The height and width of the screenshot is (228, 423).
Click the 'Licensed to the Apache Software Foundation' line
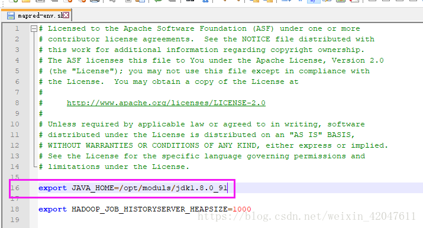[x=199, y=28]
